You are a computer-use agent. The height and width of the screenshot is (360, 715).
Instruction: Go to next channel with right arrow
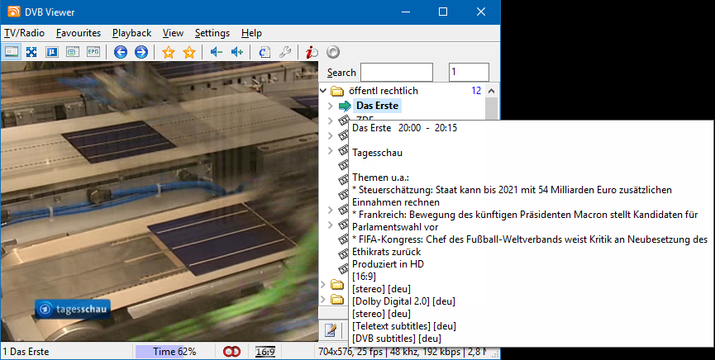click(x=141, y=52)
